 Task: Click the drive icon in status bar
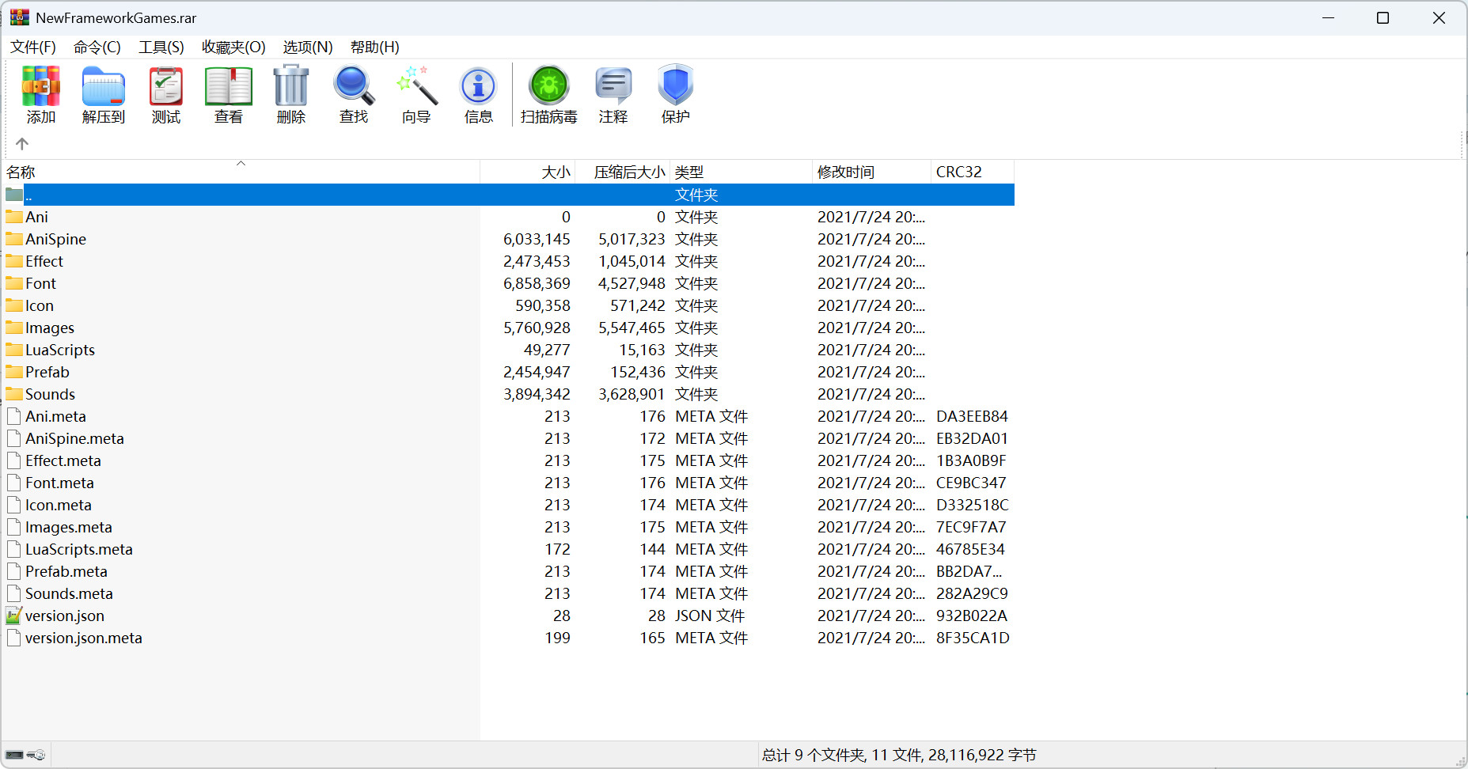click(x=15, y=755)
